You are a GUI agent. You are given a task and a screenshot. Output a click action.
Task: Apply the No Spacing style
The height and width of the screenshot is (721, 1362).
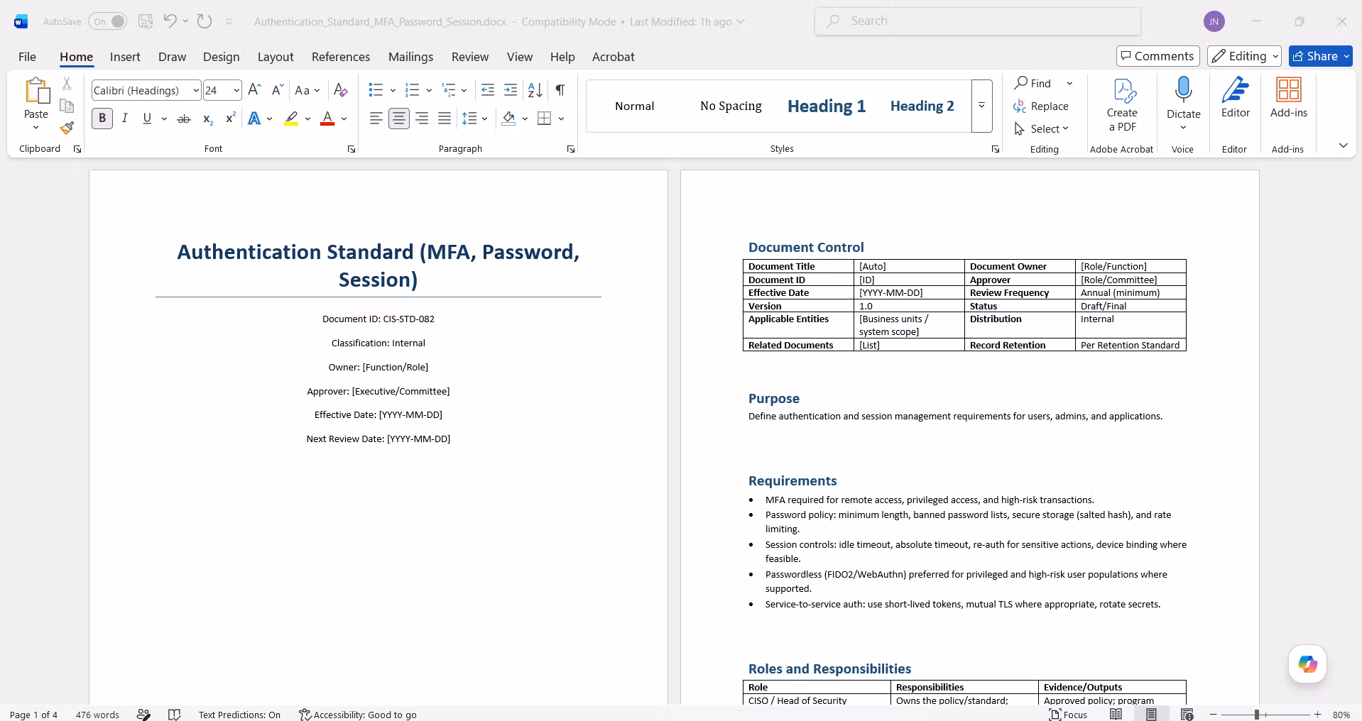coord(731,106)
